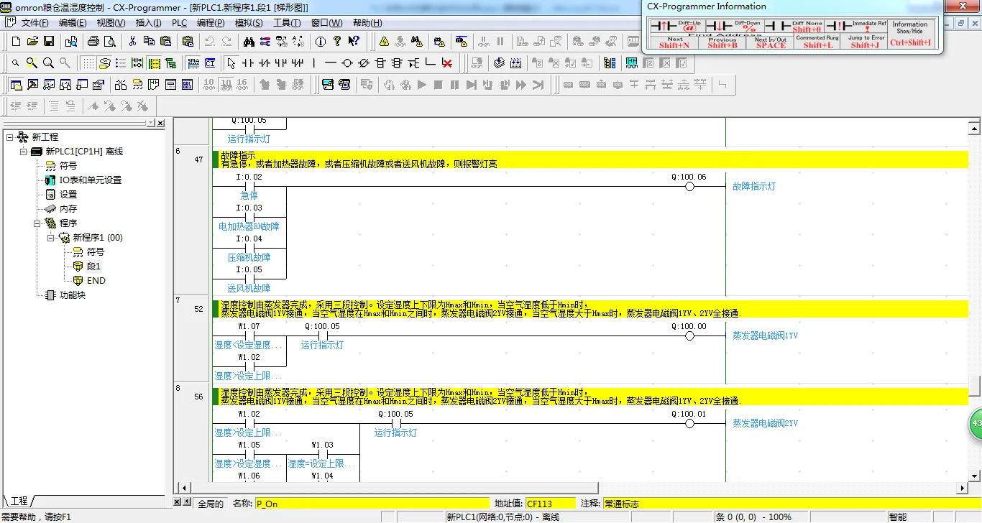Screen dimensions: 982x523
Task: Toggle the project workspace view button
Action: click(x=16, y=85)
